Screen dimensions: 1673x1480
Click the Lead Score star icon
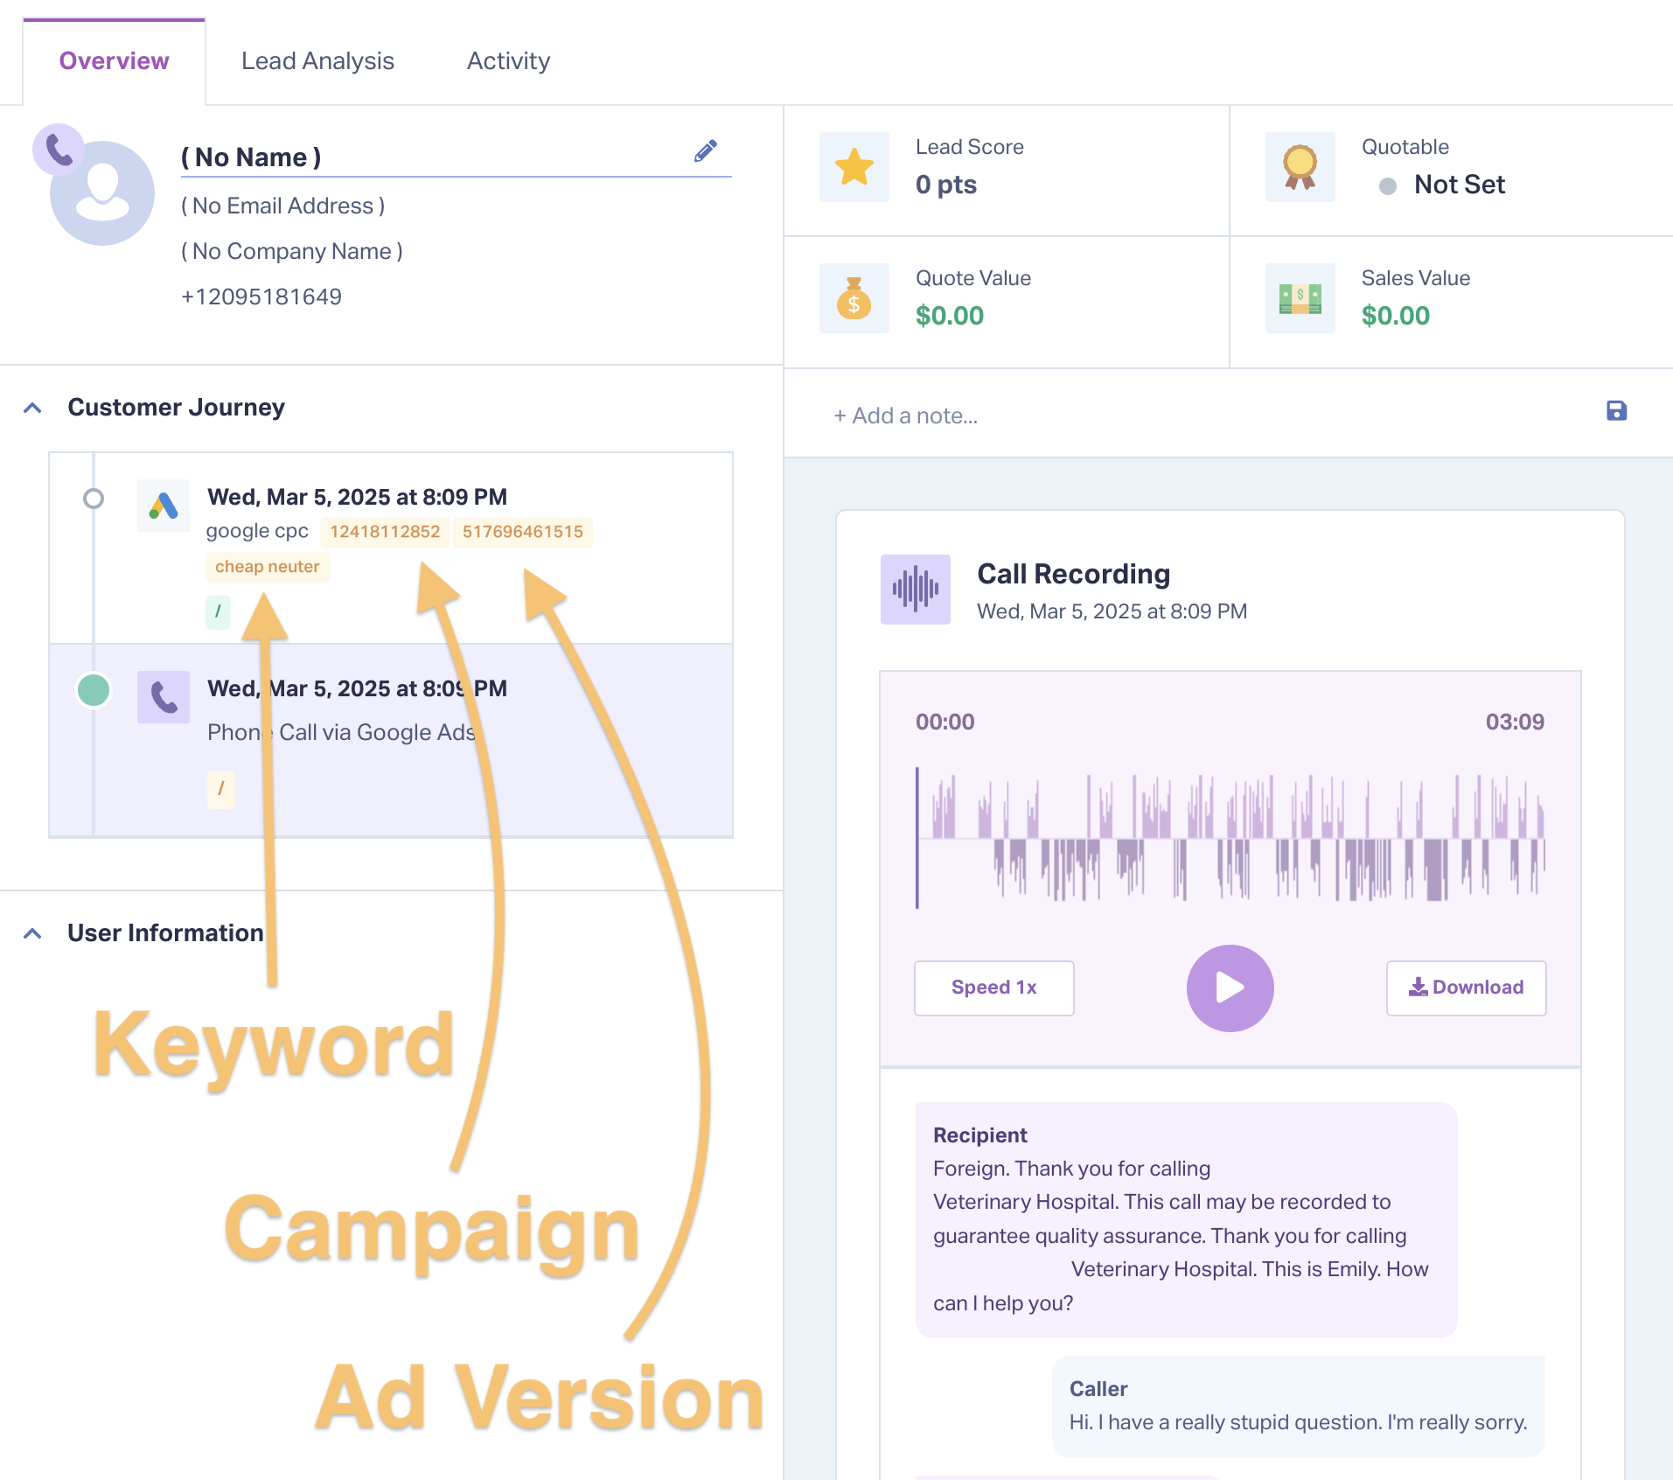pos(854,167)
